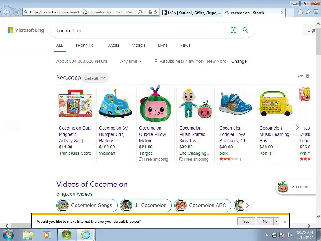Click the security lock icon in address bar

pos(150,12)
